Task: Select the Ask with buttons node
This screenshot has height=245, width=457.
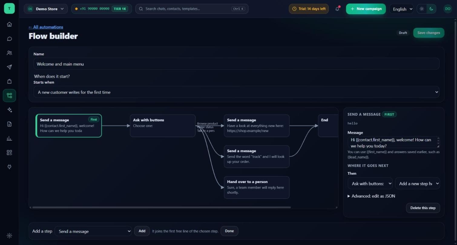Action: point(163,126)
